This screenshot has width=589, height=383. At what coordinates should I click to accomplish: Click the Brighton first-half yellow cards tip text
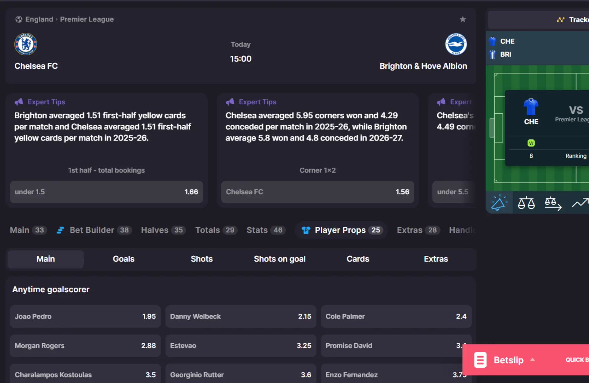[103, 127]
